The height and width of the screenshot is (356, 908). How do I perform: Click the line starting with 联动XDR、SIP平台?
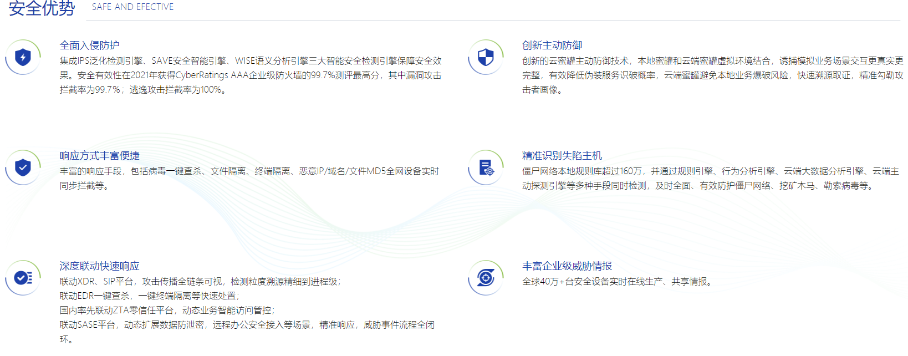click(200, 282)
